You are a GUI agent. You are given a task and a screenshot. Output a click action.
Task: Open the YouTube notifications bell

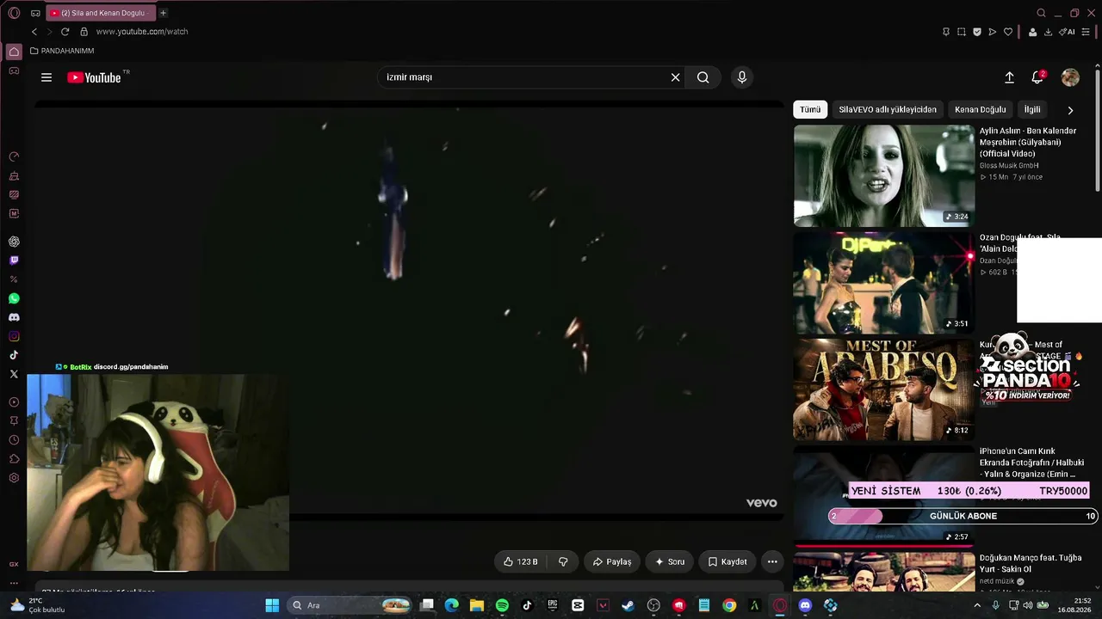pyautogui.click(x=1037, y=77)
